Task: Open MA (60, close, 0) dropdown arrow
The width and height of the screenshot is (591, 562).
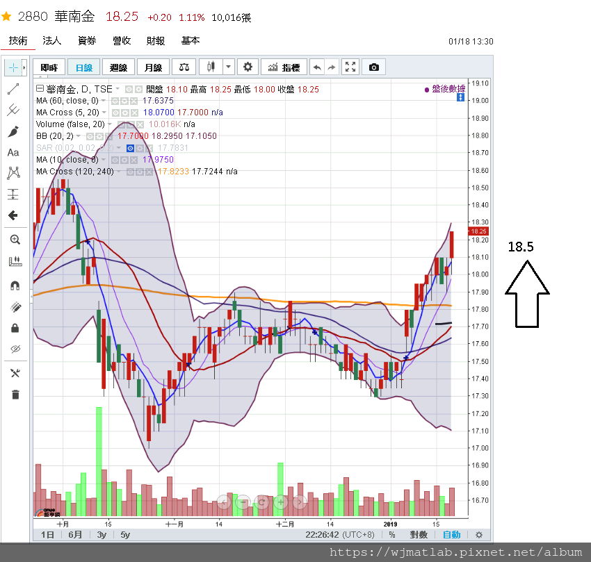Action: point(104,101)
